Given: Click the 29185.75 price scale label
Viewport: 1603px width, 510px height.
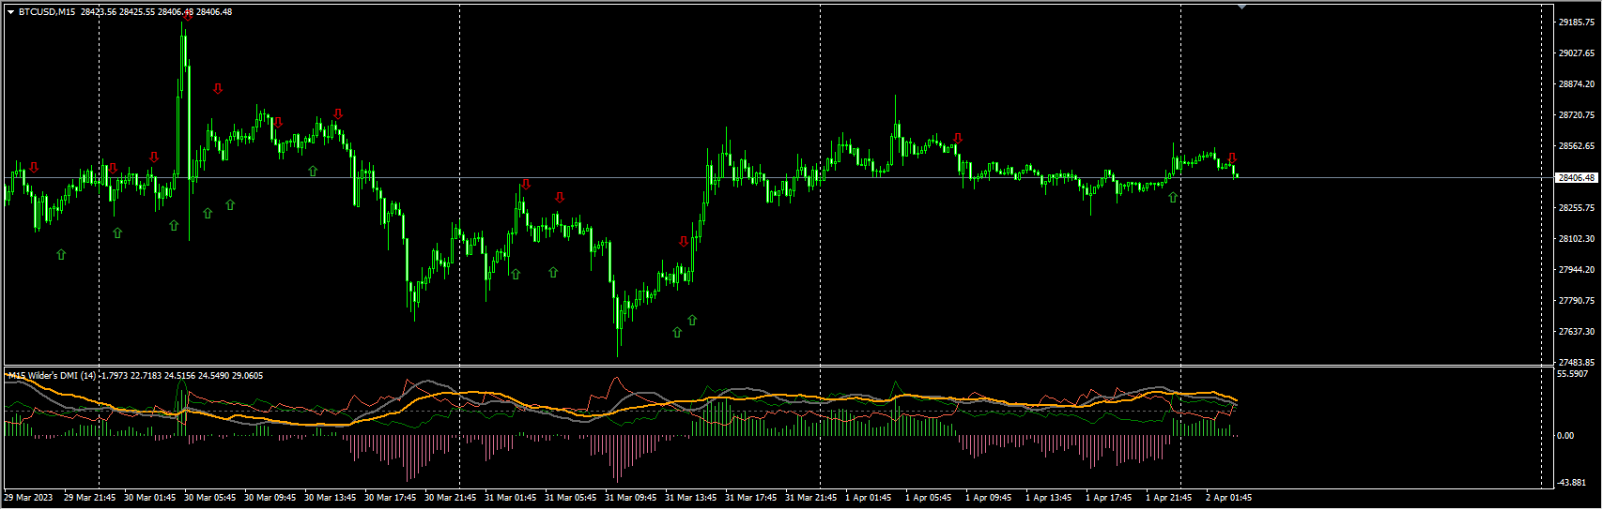Looking at the screenshot, I should tap(1577, 22).
